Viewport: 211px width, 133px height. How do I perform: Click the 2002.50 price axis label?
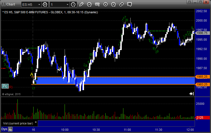click(x=202, y=11)
